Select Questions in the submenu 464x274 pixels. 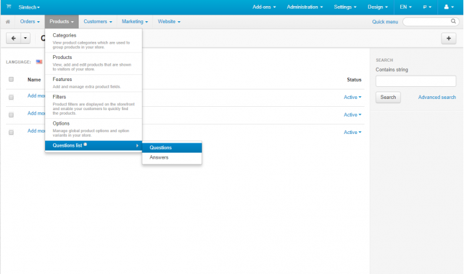(x=172, y=147)
